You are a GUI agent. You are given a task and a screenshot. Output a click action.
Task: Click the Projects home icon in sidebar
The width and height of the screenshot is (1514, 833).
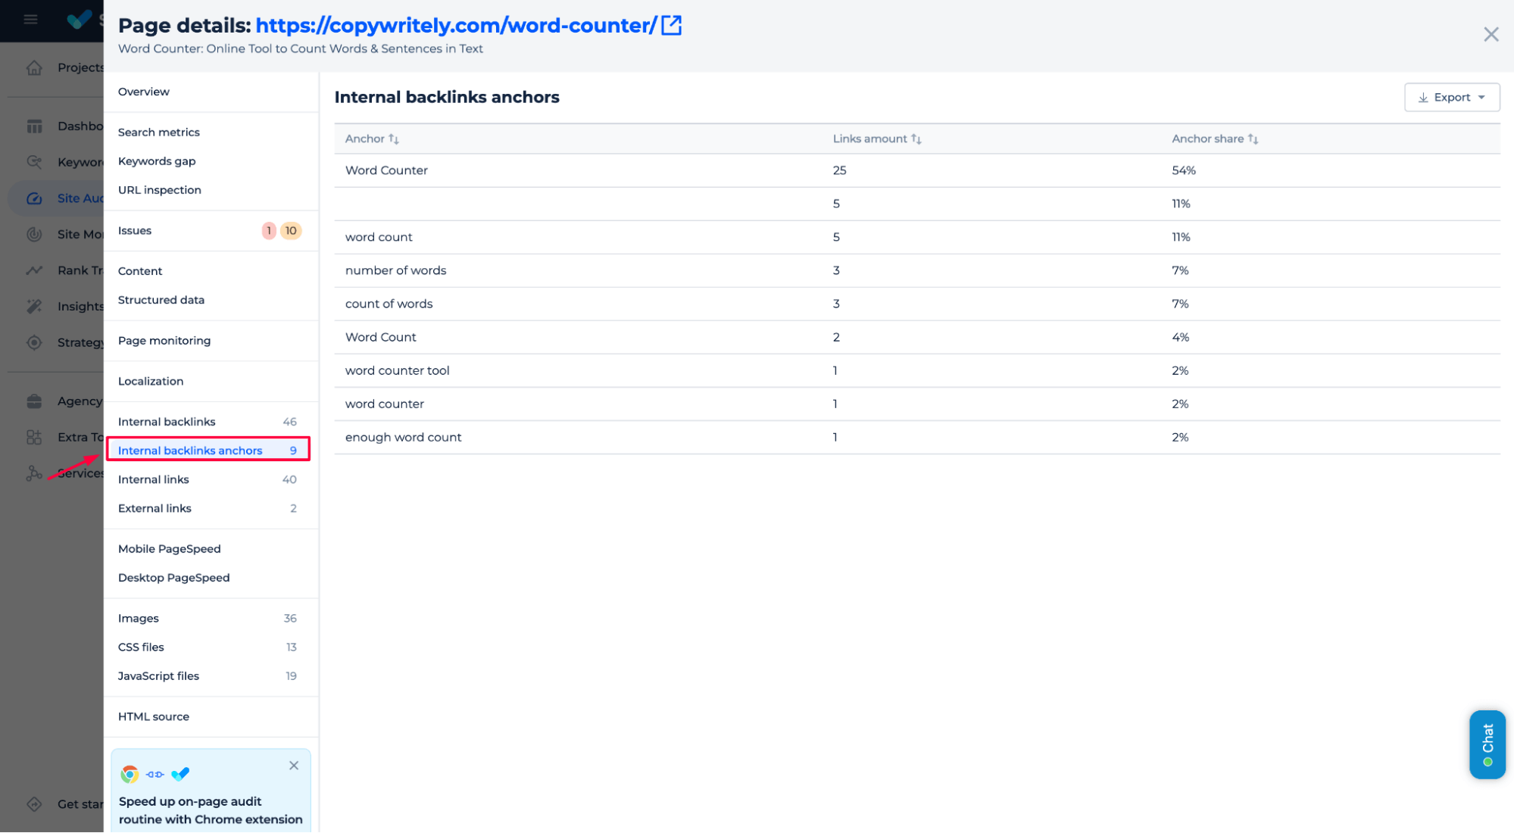pos(34,67)
